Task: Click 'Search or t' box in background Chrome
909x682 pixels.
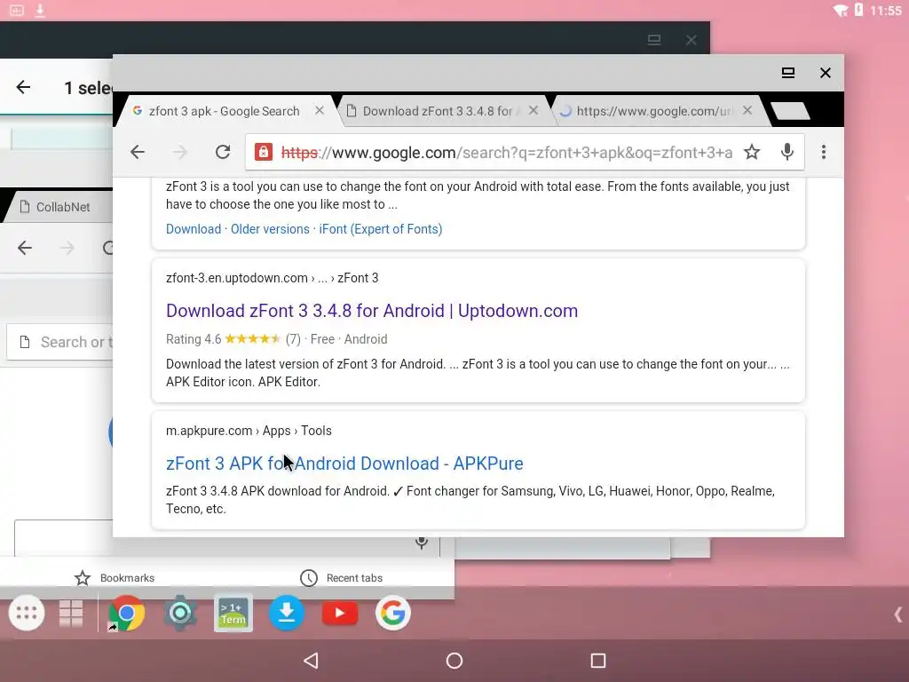Action: pos(59,342)
